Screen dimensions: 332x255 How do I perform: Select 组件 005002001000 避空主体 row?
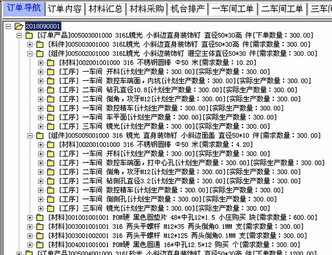[x=182, y=54]
